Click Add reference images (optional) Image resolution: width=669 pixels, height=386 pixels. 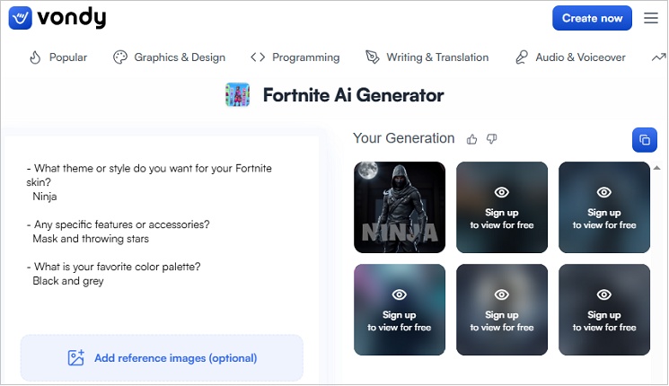click(x=175, y=358)
